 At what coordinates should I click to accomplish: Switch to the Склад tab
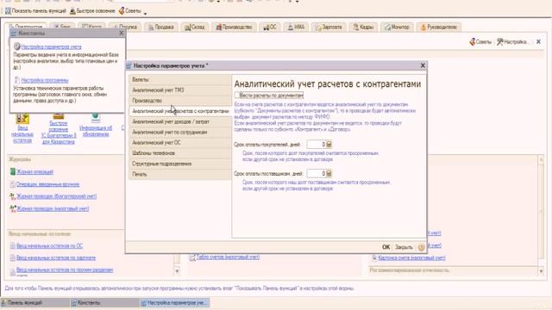click(195, 27)
